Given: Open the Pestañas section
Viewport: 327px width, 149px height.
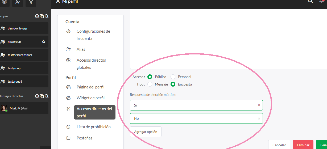Looking at the screenshot, I should [84, 138].
